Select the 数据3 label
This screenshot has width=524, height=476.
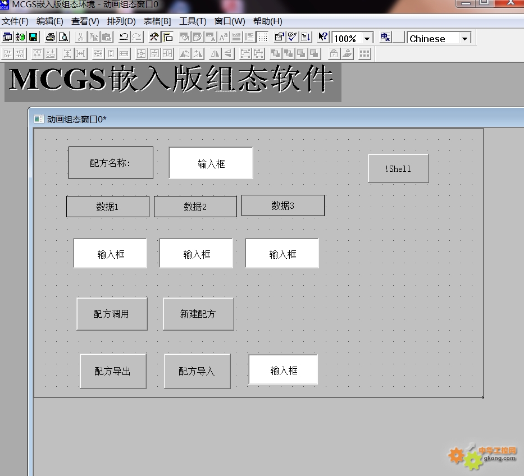pos(283,205)
